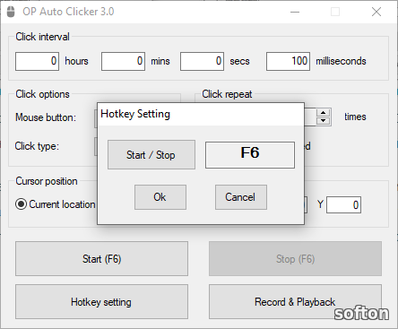Close the OP Auto Clicker window
This screenshot has width=398, height=329.
376,12
